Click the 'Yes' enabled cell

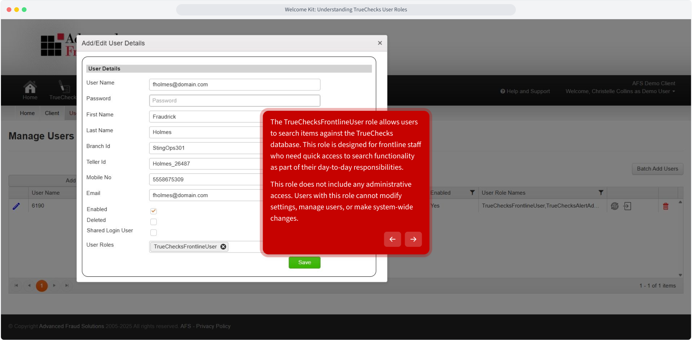pyautogui.click(x=435, y=206)
